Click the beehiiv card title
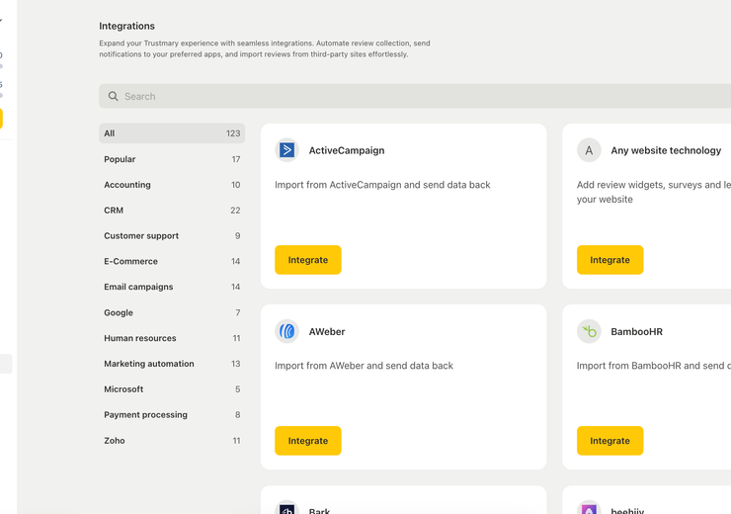The width and height of the screenshot is (731, 514). (627, 511)
